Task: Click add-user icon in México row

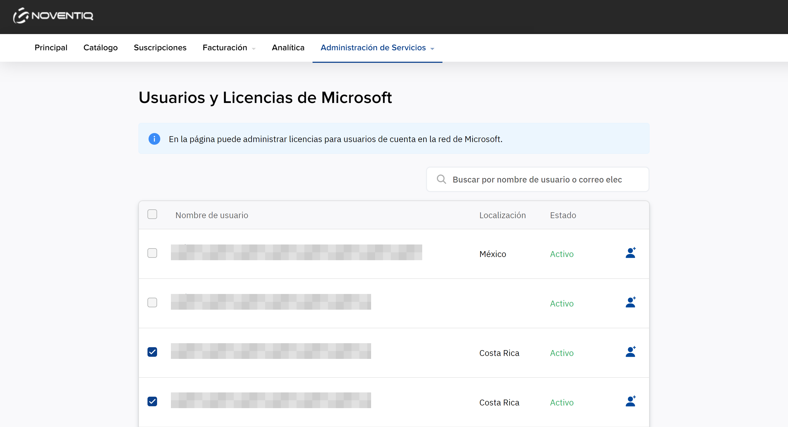Action: tap(630, 253)
